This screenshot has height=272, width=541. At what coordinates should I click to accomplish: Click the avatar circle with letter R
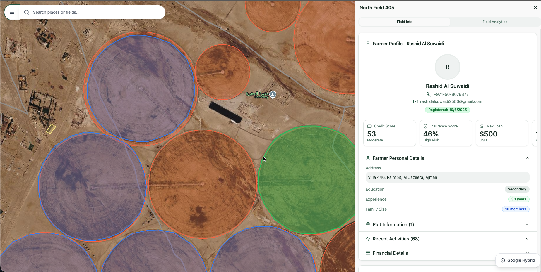(447, 67)
